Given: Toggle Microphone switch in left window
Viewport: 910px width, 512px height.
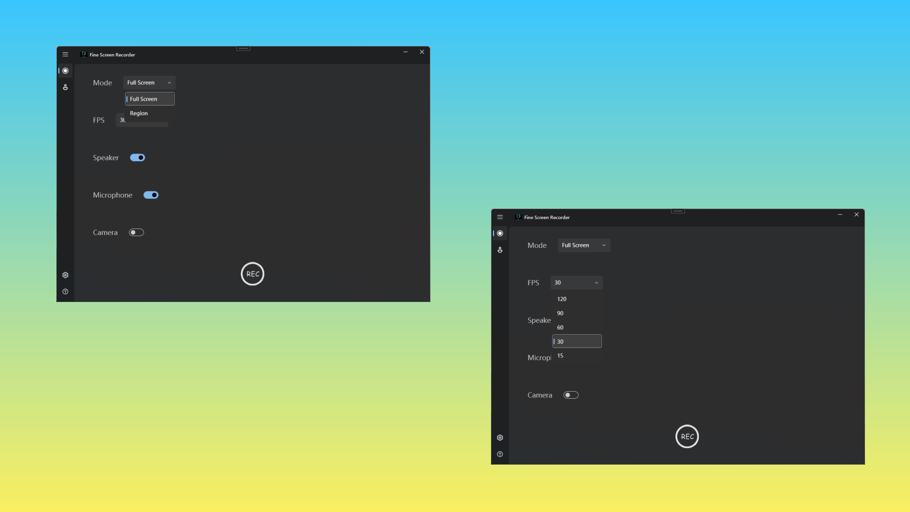Looking at the screenshot, I should click(x=151, y=194).
